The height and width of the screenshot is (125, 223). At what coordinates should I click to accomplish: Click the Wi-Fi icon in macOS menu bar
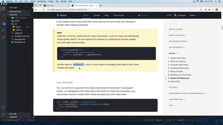click(x=198, y=1)
